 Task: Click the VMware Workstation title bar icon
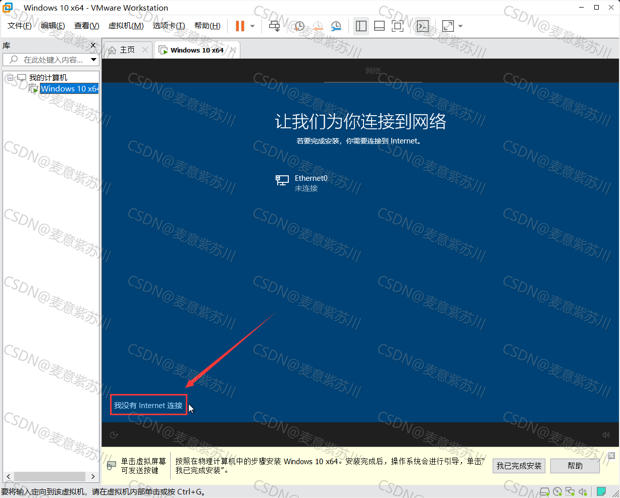coord(8,8)
